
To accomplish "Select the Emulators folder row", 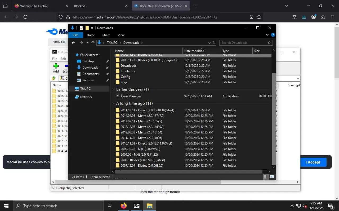I will (193, 71).
